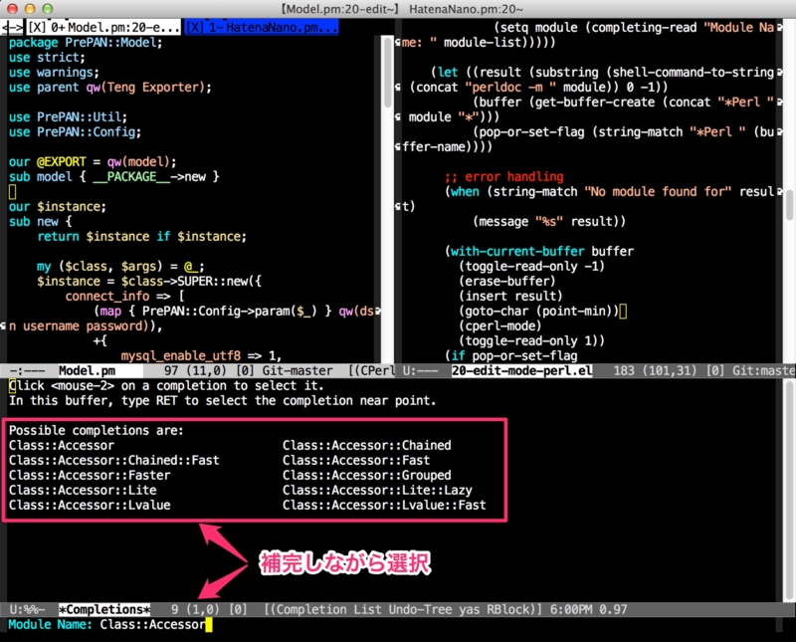Switch to the 0+Model.pm:20-e... tab
Screen dimensions: 796x642
pos(114,28)
